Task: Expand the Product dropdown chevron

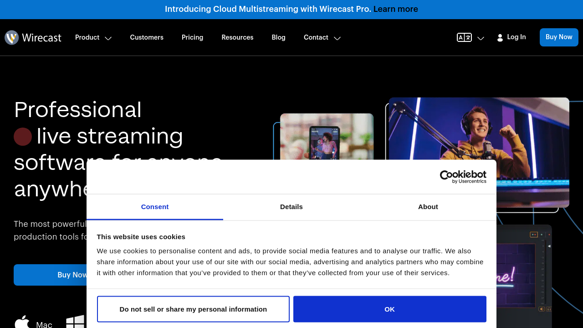Action: coord(108,38)
